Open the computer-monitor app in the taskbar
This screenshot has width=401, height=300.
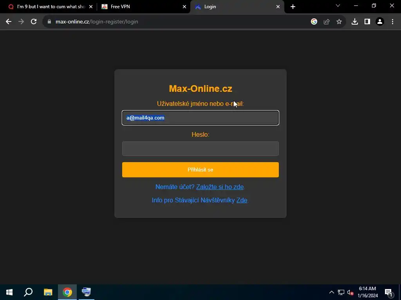(x=86, y=292)
